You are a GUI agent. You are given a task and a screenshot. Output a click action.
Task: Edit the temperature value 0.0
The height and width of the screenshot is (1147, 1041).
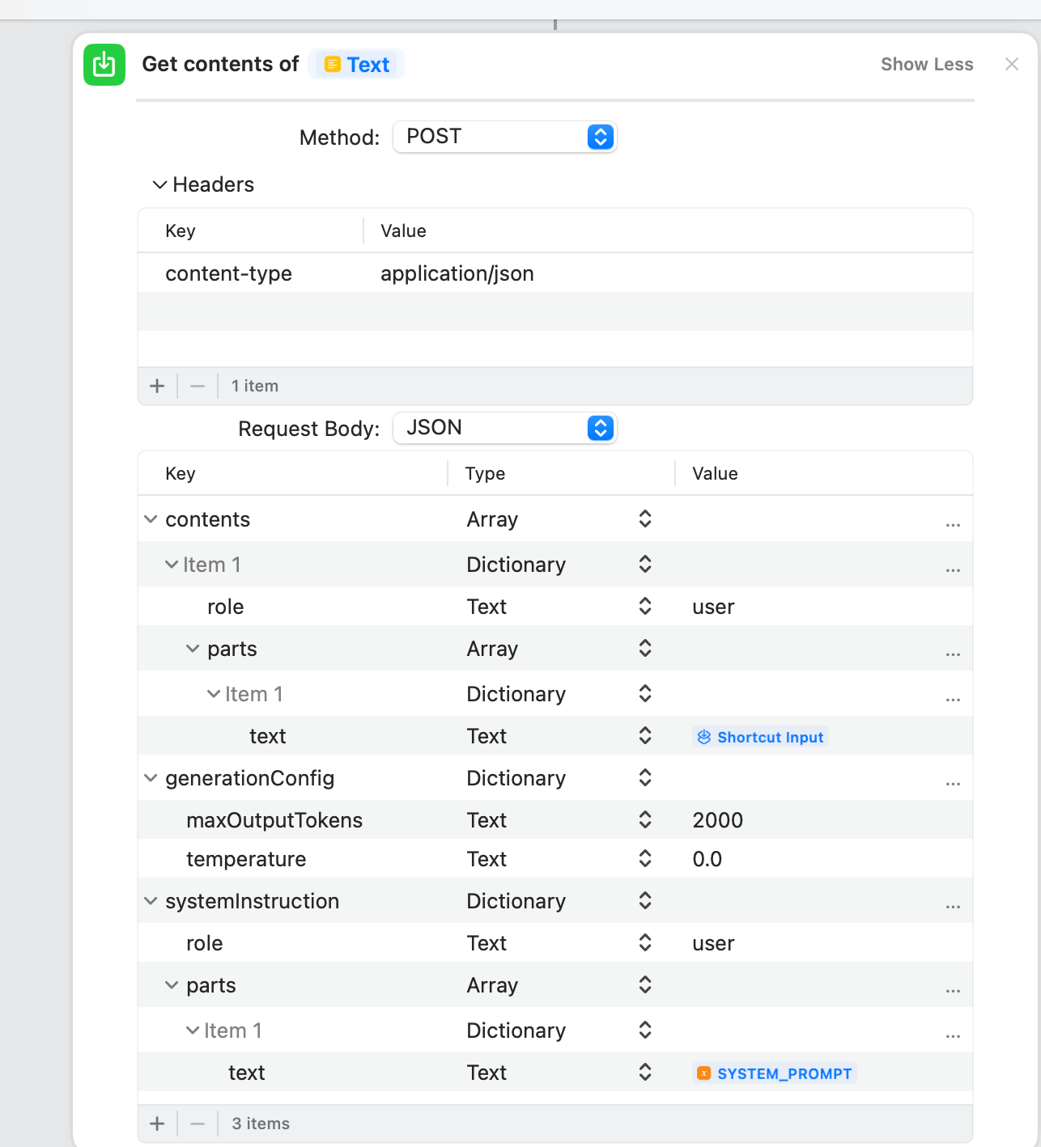[x=707, y=859]
